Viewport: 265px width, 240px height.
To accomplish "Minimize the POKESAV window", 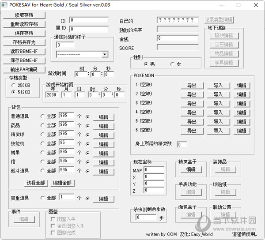I will pos(222,5).
